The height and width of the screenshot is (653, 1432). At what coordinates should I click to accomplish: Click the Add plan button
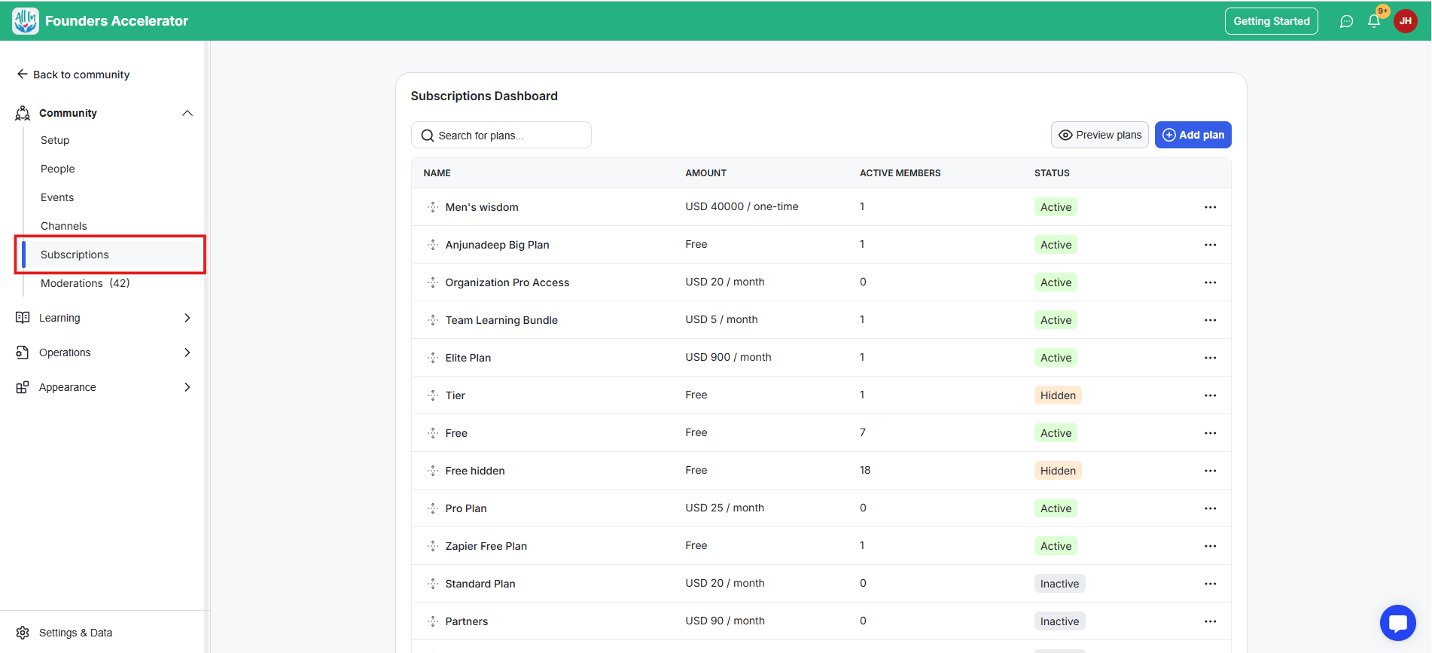[1193, 135]
